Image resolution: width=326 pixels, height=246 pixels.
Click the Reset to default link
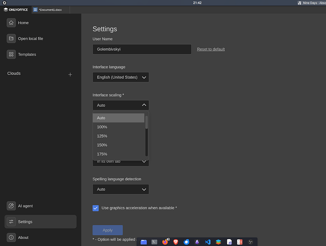pos(211,49)
